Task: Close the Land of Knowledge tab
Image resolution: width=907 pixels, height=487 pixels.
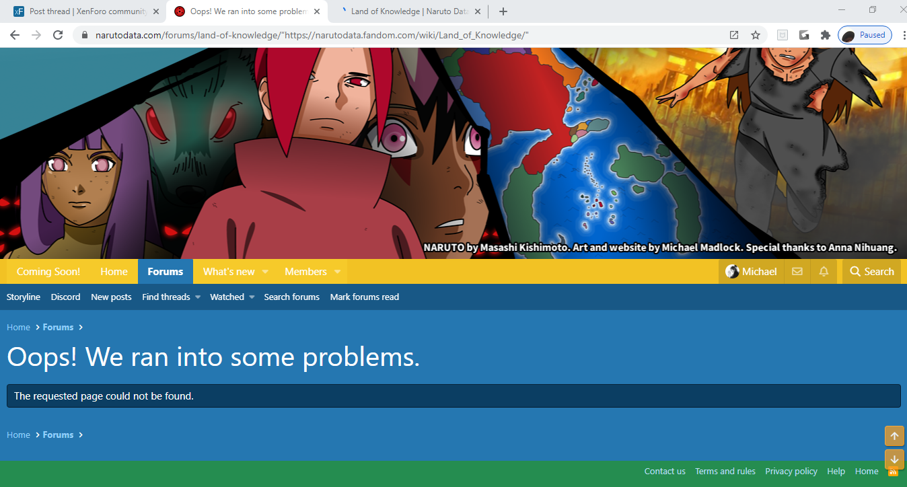Action: click(478, 11)
